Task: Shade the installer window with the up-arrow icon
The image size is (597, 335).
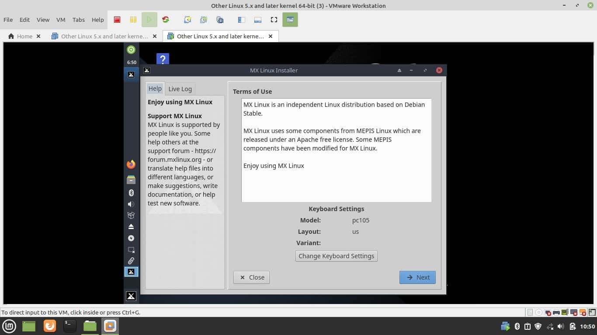Action: [x=399, y=70]
